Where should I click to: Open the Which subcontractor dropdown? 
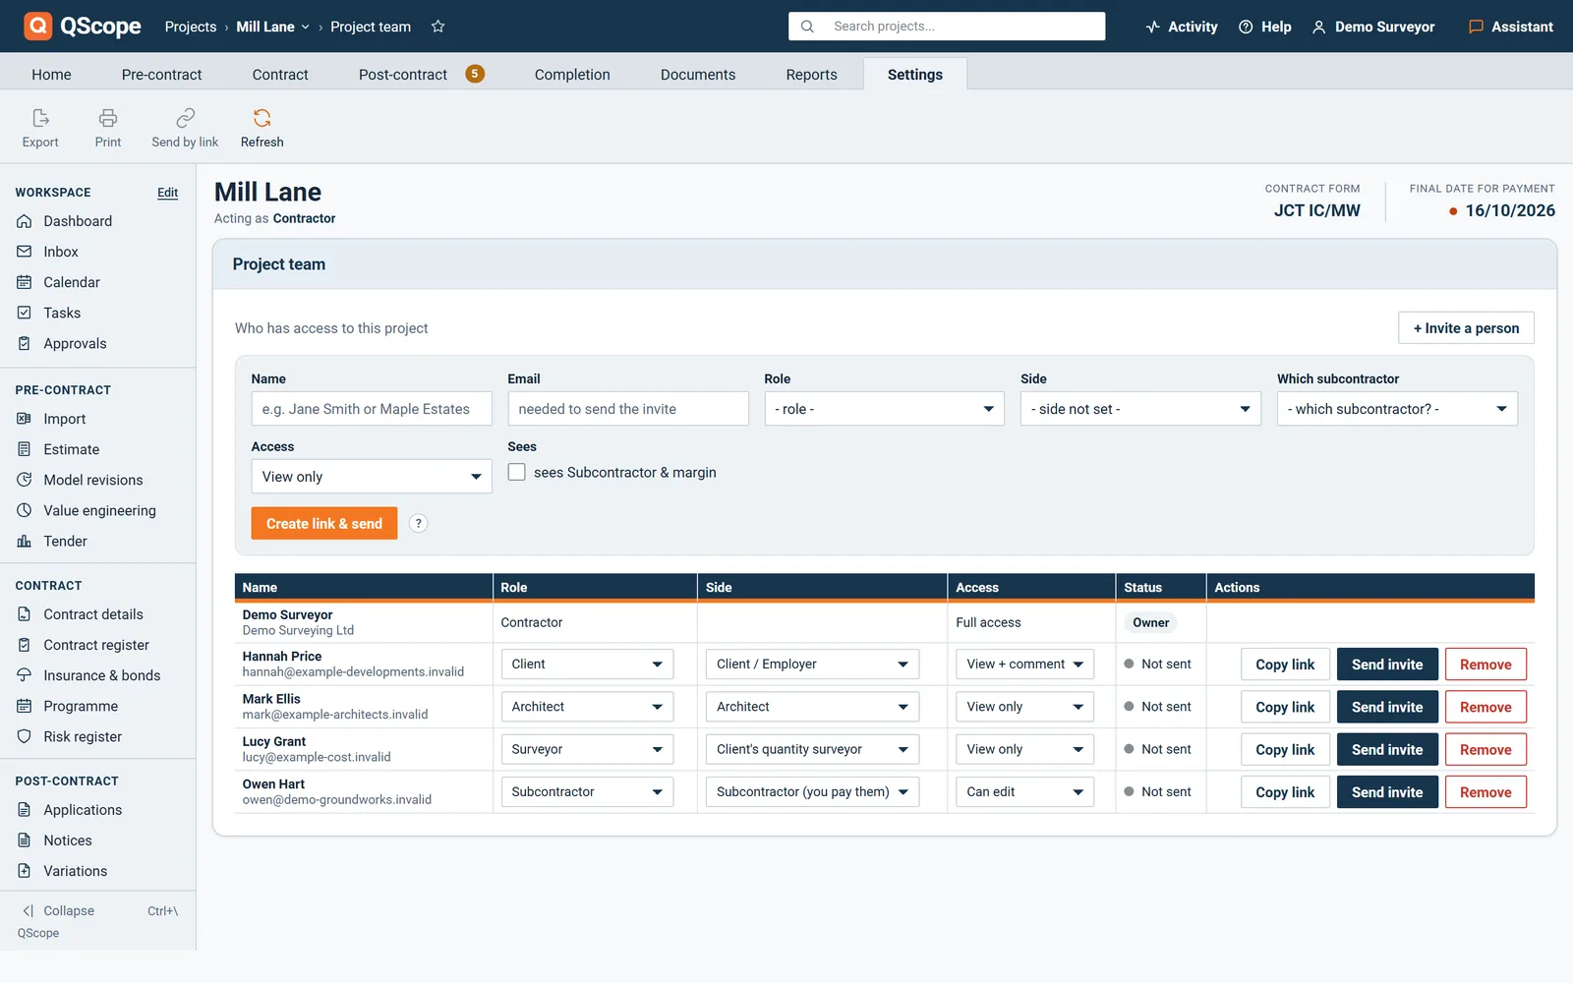click(x=1397, y=409)
